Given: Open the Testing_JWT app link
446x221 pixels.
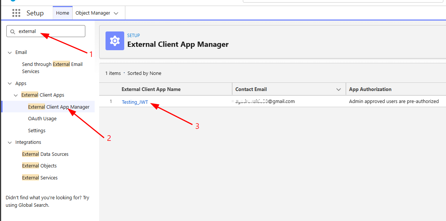Looking at the screenshot, I should (135, 102).
